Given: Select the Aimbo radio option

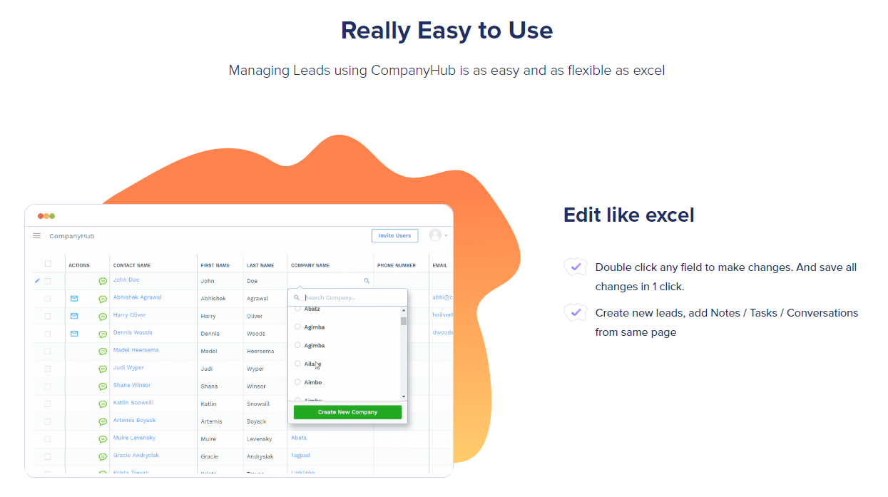Looking at the screenshot, I should point(297,382).
